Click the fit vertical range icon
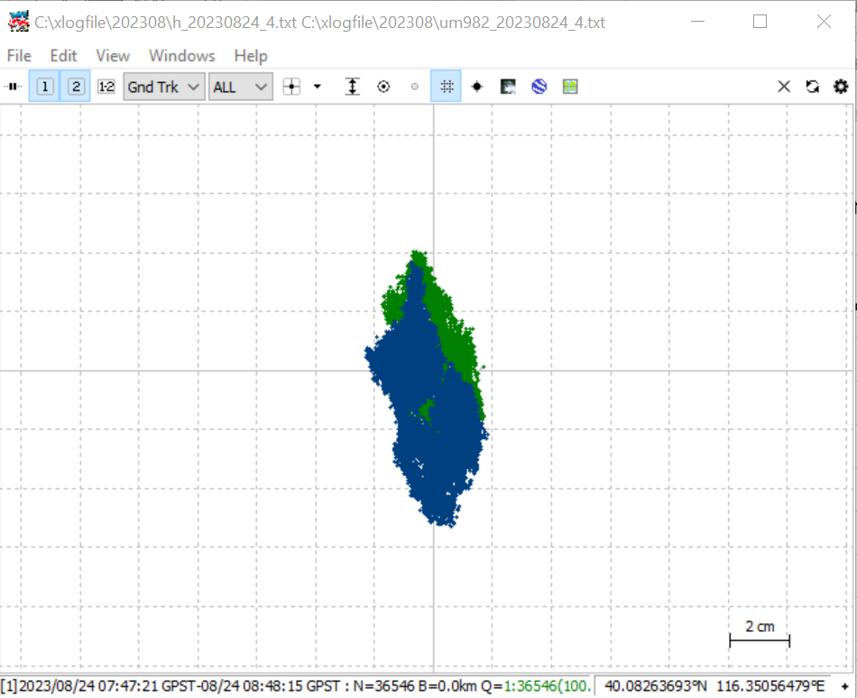Image resolution: width=857 pixels, height=698 pixels. pyautogui.click(x=353, y=87)
